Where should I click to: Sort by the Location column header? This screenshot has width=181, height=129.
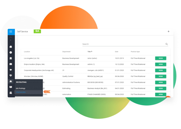27,52
